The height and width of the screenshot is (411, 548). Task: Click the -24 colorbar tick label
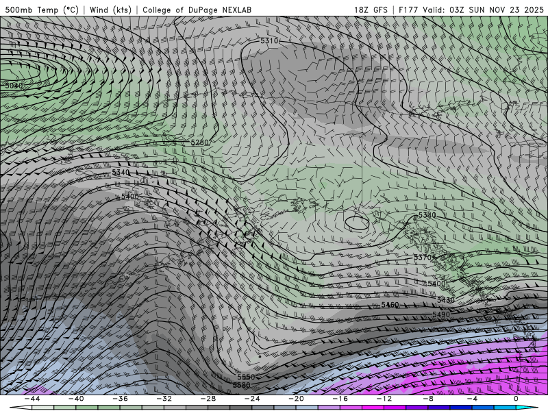pyautogui.click(x=252, y=399)
